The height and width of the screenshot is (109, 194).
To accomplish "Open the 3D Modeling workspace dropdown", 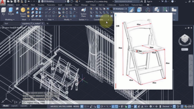I will pyautogui.click(x=54, y=1).
